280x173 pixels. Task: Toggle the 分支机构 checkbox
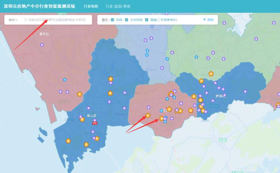click(127, 20)
